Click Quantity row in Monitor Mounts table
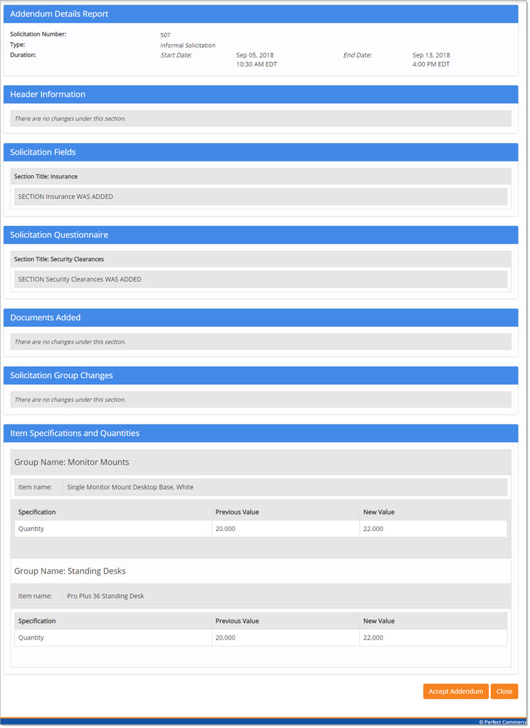530x728 pixels. [260, 529]
